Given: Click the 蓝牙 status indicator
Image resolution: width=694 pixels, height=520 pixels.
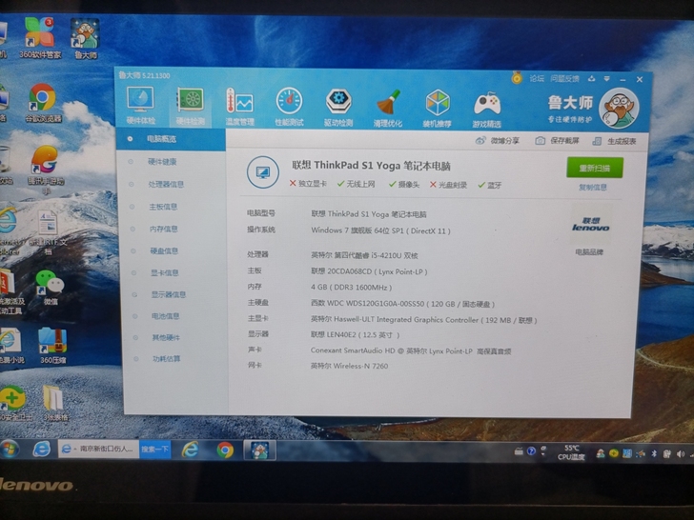Looking at the screenshot, I should coord(490,186).
